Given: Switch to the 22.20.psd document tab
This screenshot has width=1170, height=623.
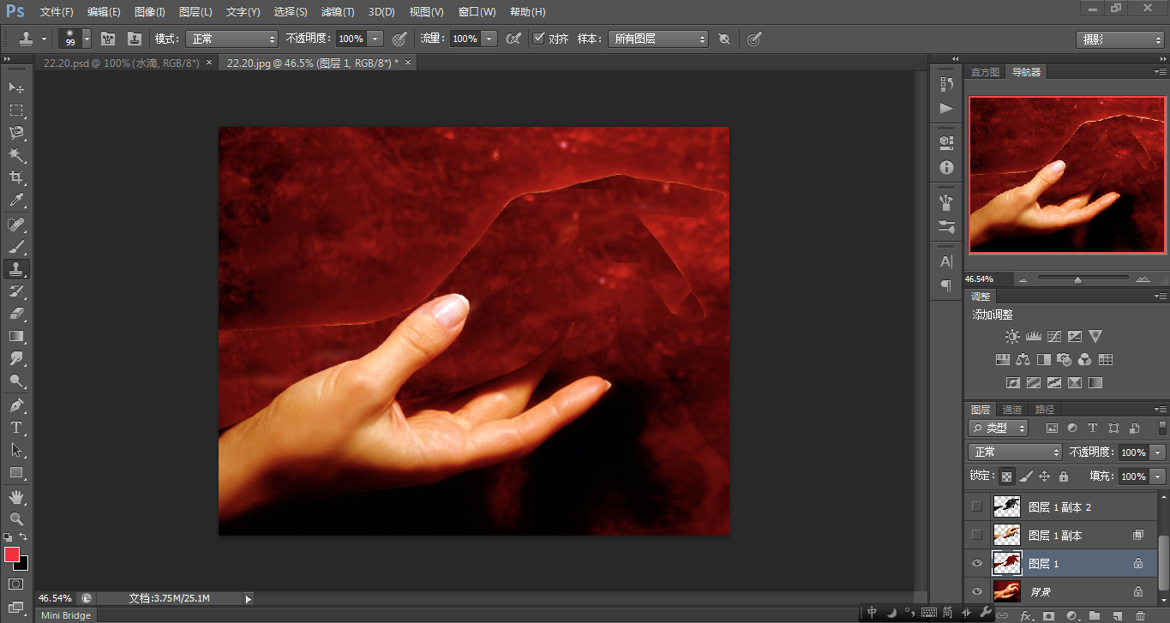Looking at the screenshot, I should [121, 63].
